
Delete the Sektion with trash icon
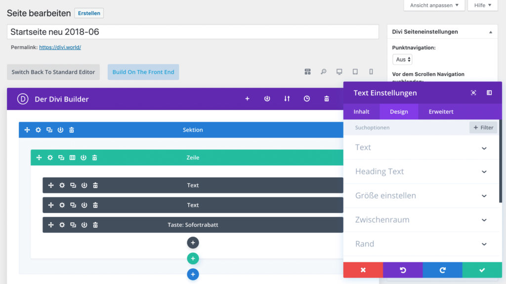pos(72,130)
